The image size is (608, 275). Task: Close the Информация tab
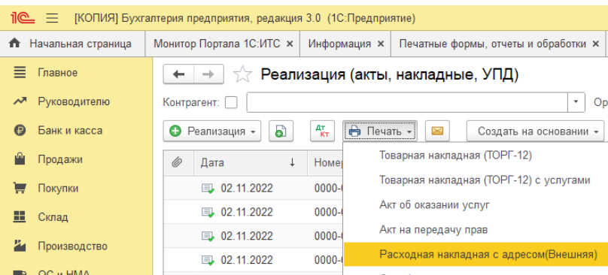pyautogui.click(x=381, y=44)
